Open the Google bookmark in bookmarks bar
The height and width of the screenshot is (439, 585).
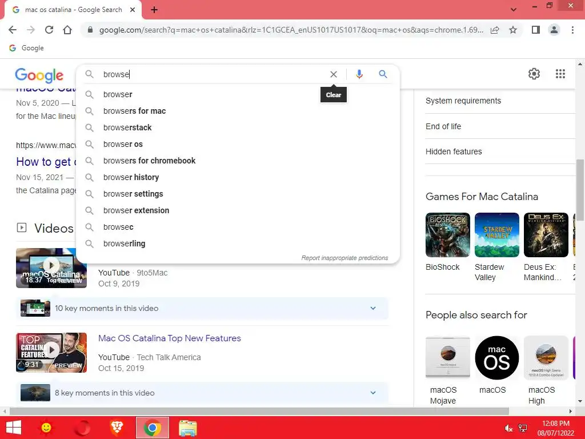pyautogui.click(x=26, y=48)
